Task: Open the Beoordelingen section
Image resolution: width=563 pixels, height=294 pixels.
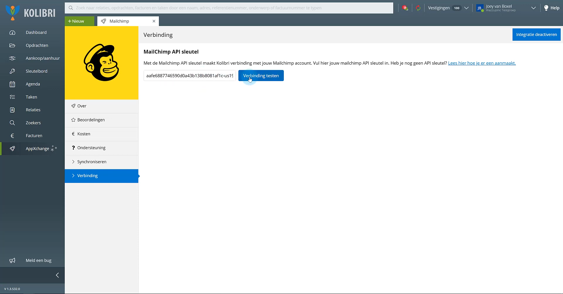Action: [x=101, y=120]
